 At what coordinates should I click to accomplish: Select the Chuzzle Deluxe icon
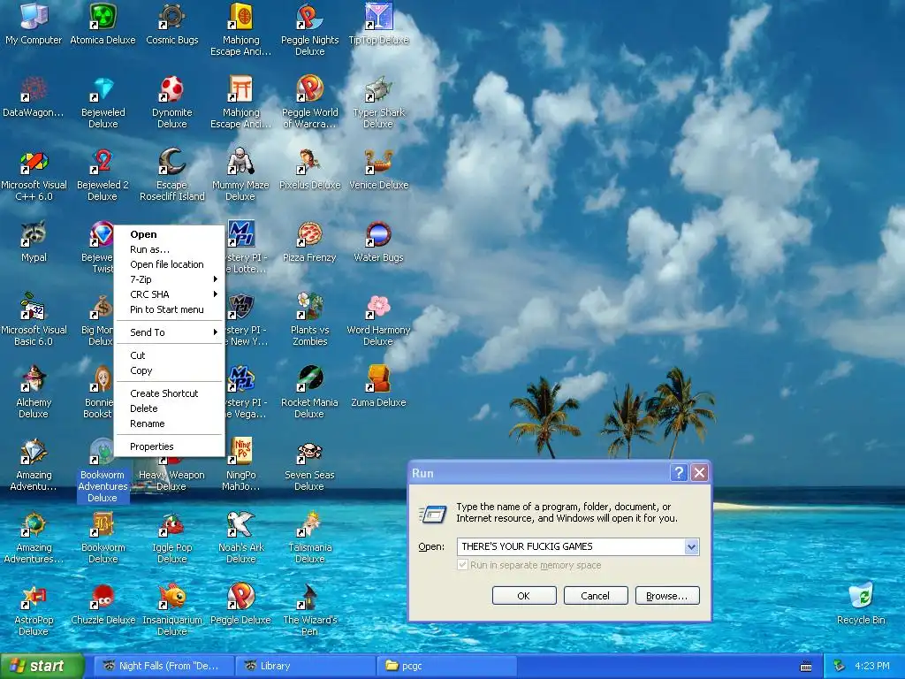click(103, 597)
